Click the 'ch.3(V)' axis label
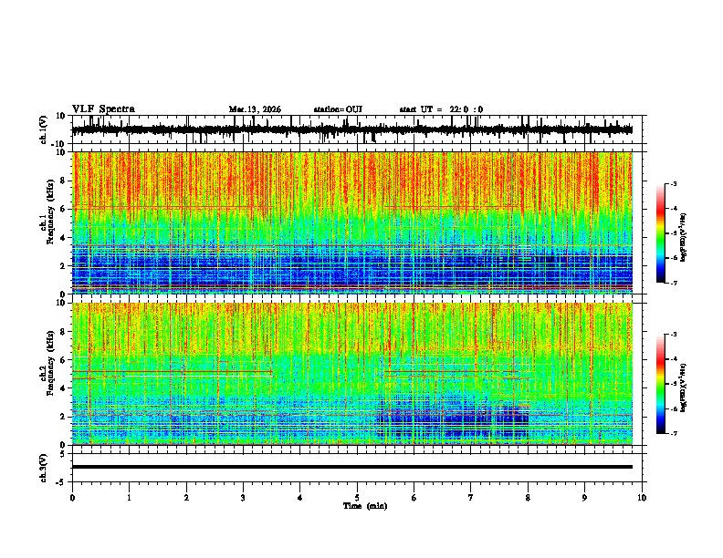The image size is (723, 558). pyautogui.click(x=44, y=468)
